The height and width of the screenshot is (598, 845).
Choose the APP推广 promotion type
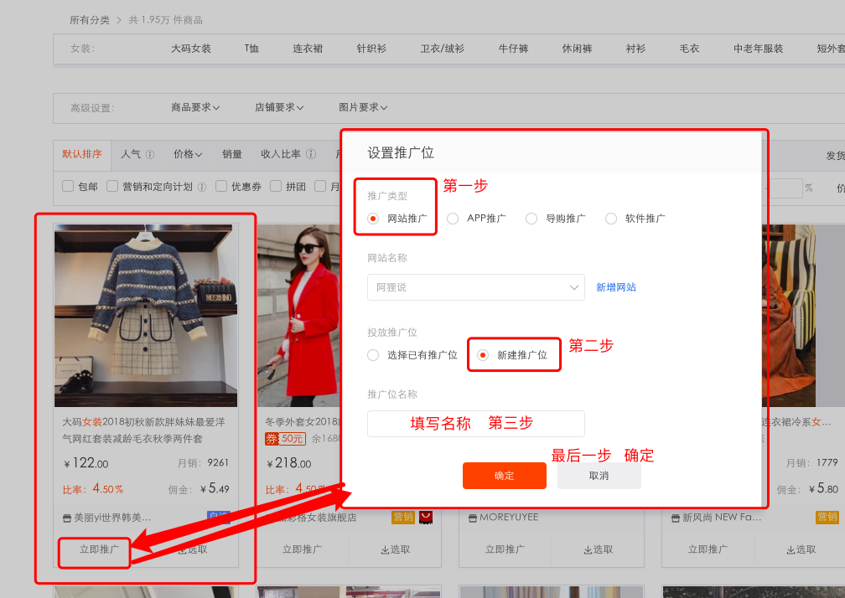click(453, 219)
